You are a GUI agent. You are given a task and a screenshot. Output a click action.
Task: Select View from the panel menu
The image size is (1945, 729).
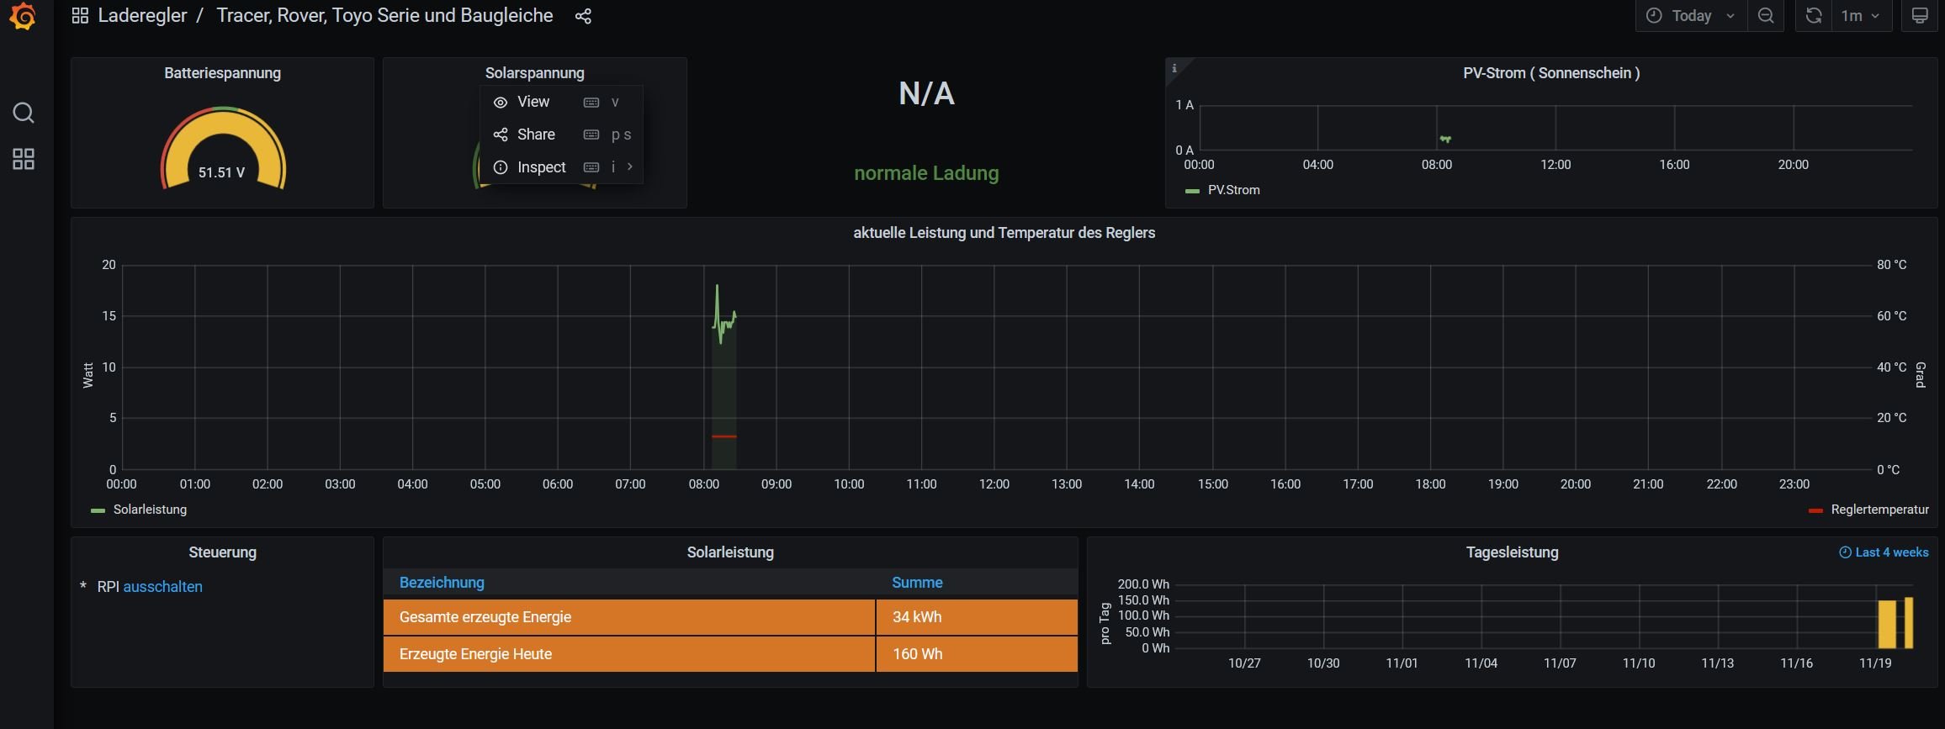[533, 102]
